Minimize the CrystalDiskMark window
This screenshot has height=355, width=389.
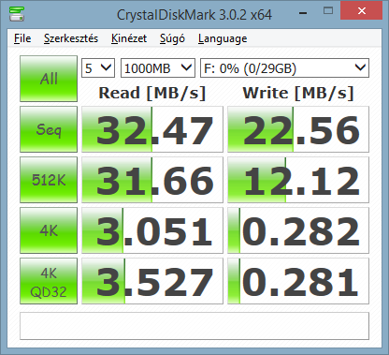303,12
